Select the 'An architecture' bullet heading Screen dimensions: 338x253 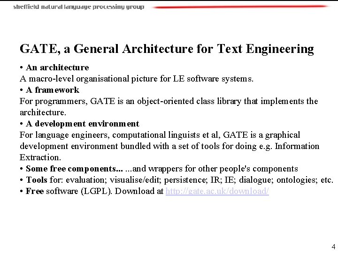click(x=57, y=67)
